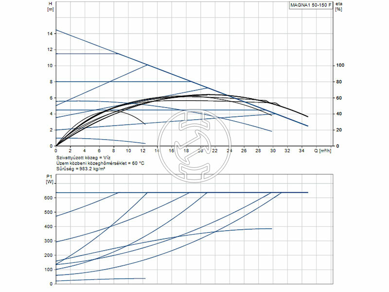This screenshot has width=389, height=292.
Task: Click the 8 tick on the H axis
Action: coord(52,82)
